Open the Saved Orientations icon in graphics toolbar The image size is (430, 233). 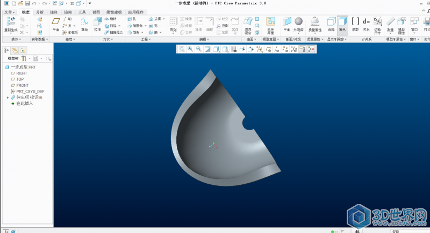pos(225,49)
